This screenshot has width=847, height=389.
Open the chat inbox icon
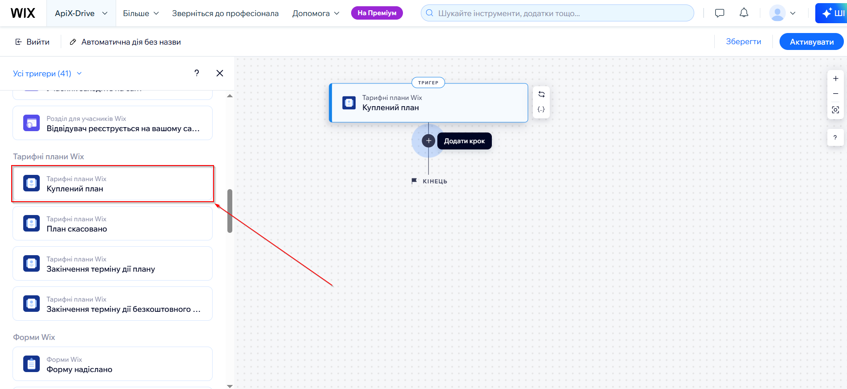pos(719,13)
